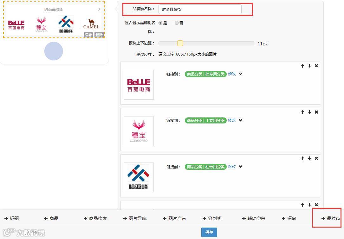344x239 pixels.
Task: Click 哈亚峰 logo in phone preview
Action: 66,24
